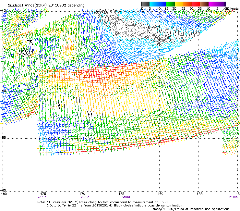The image size is (240, 211).
Task: Click the '-45' latitude label
Action: pyautogui.click(x=3, y=49)
